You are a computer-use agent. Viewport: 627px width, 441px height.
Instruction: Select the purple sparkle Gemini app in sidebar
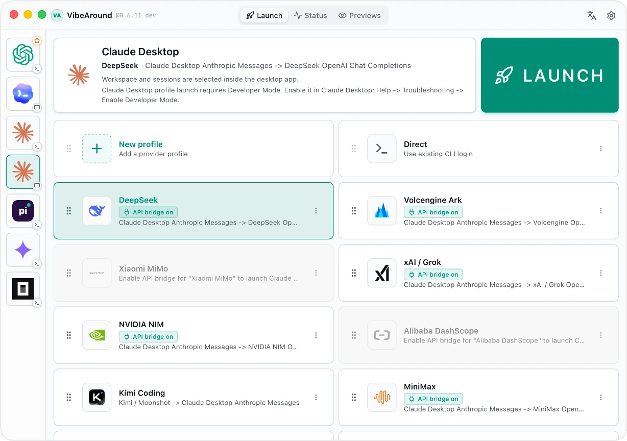pos(23,250)
